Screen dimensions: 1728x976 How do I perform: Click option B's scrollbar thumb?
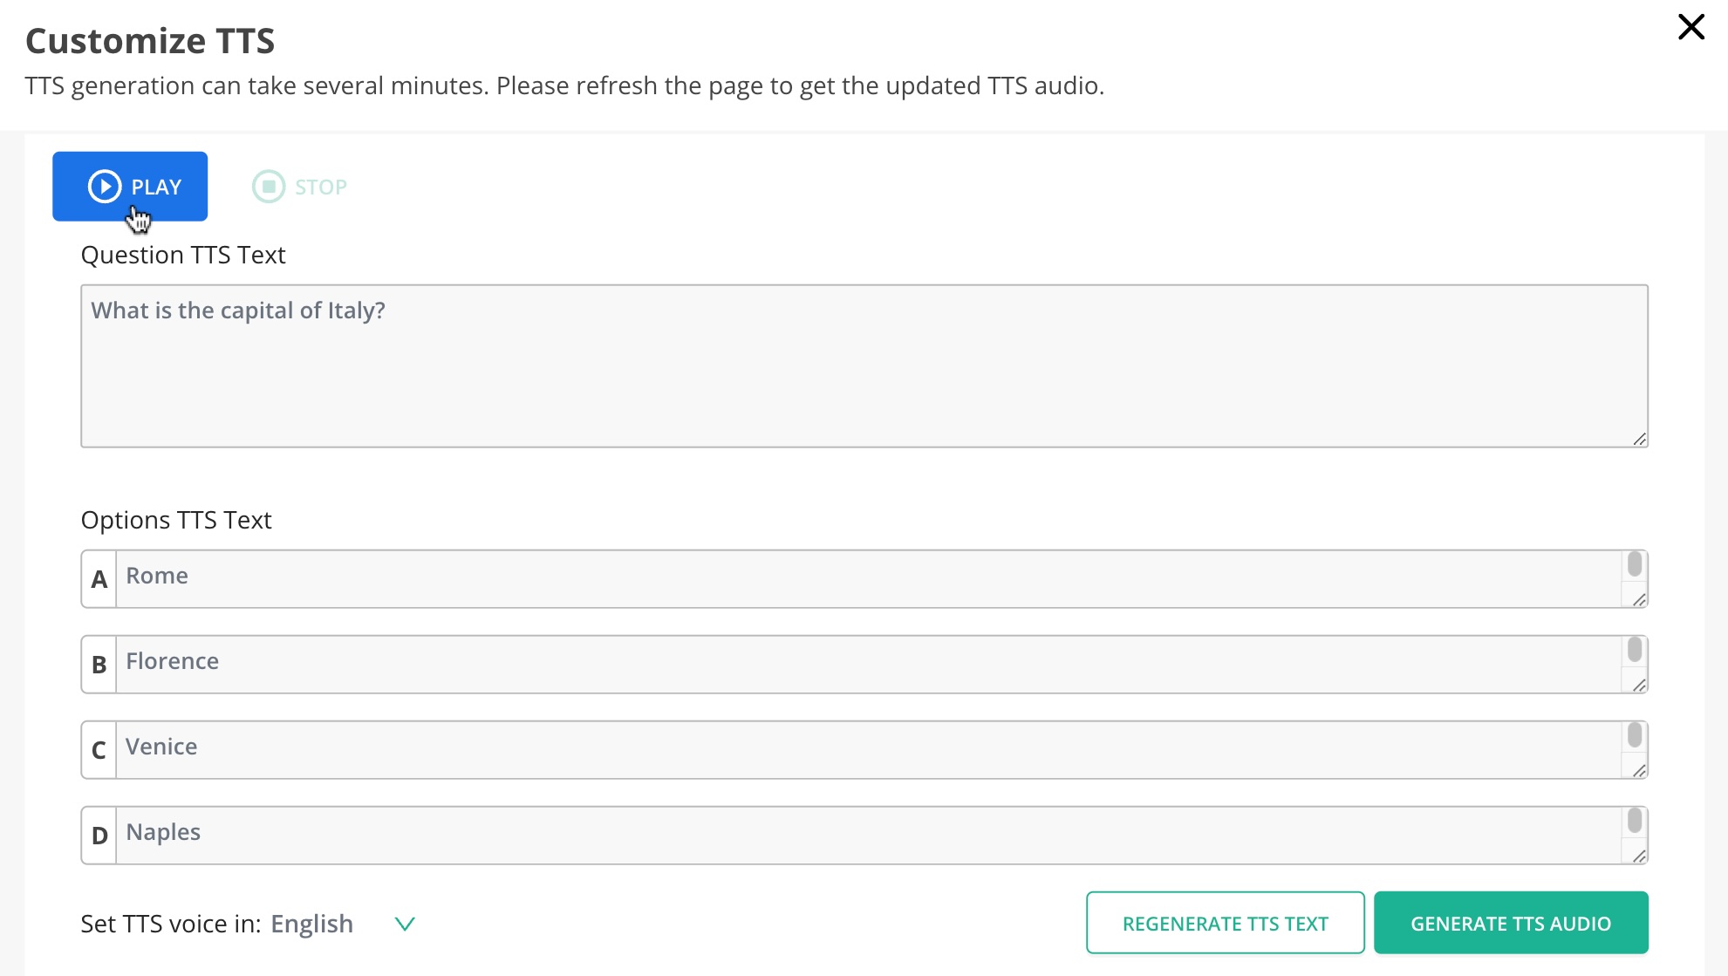(1635, 650)
